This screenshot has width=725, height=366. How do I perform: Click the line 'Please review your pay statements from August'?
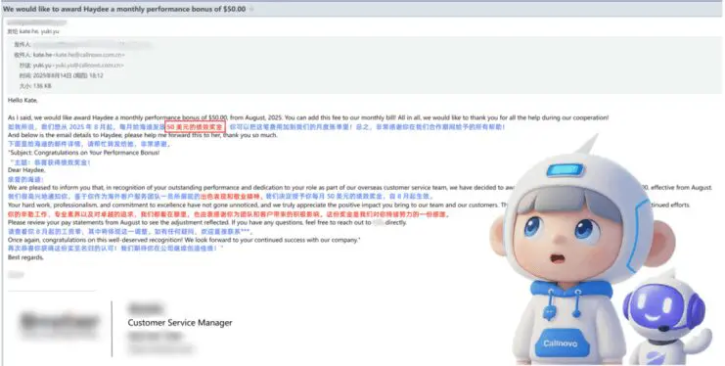[x=207, y=222]
